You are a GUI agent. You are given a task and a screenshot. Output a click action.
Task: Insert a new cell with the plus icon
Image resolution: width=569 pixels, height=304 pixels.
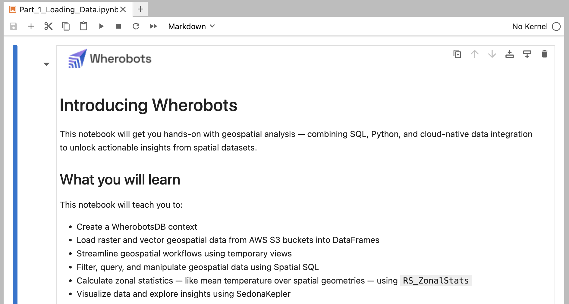click(31, 26)
